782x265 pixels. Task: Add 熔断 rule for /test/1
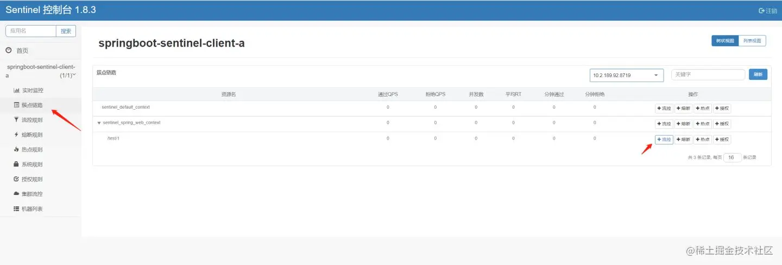[683, 140]
